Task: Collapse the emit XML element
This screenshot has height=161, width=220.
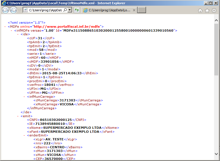Action: [18, 116]
